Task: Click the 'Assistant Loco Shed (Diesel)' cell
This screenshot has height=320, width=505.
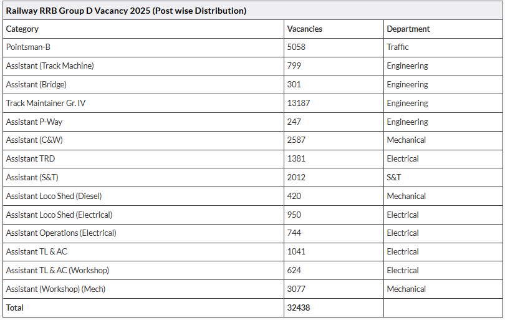Action: point(54,196)
